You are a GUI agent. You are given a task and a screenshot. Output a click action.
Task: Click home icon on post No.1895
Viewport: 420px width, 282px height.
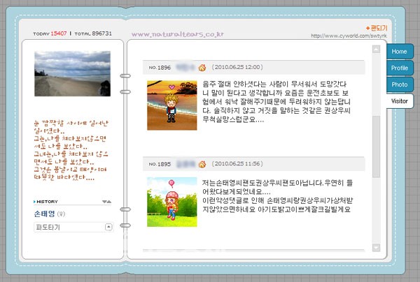click(202, 163)
